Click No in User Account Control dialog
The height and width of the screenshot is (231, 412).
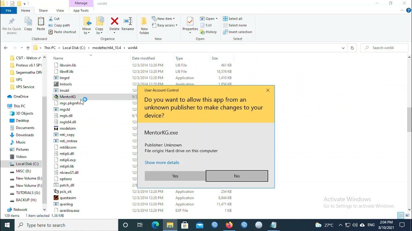[237, 176]
